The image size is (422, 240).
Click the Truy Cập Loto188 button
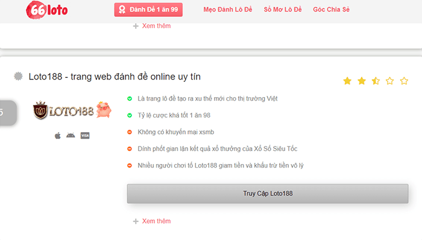(268, 194)
